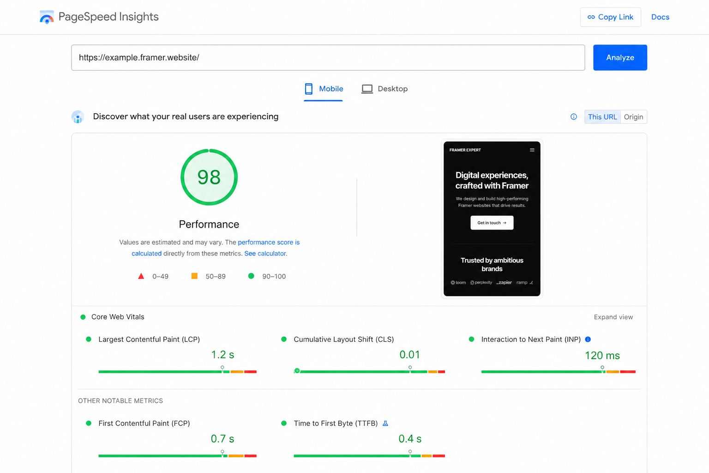The height and width of the screenshot is (473, 709).
Task: Click the FCP distribution bar
Action: click(177, 455)
